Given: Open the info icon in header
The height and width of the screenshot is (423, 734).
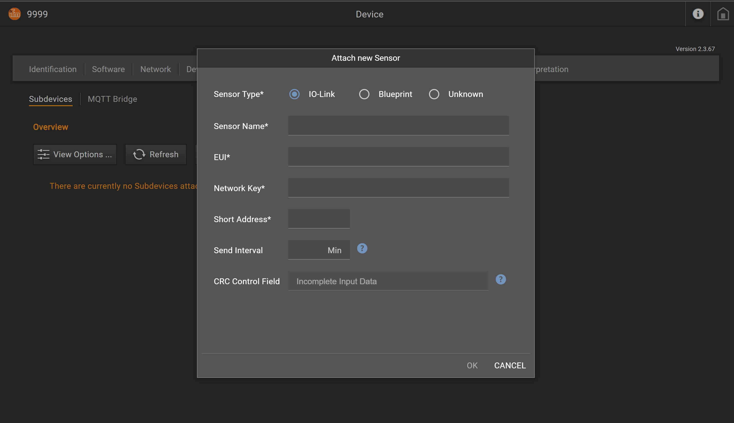Looking at the screenshot, I should pyautogui.click(x=698, y=14).
